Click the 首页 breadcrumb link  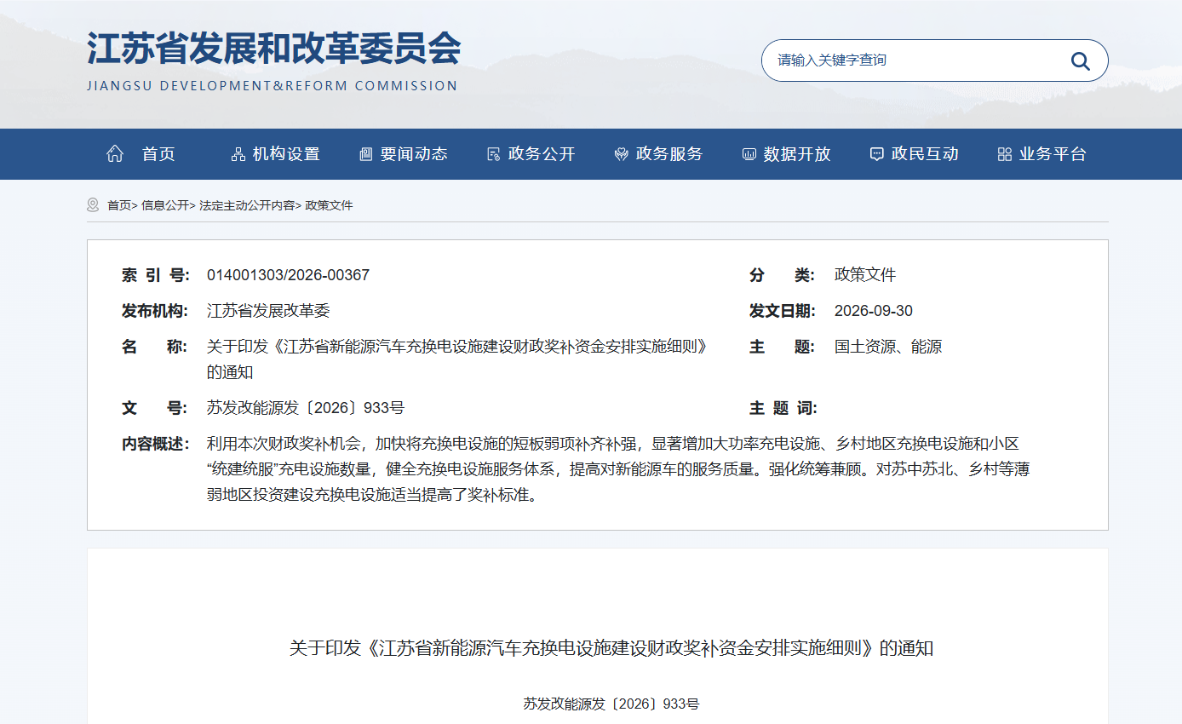pos(119,205)
